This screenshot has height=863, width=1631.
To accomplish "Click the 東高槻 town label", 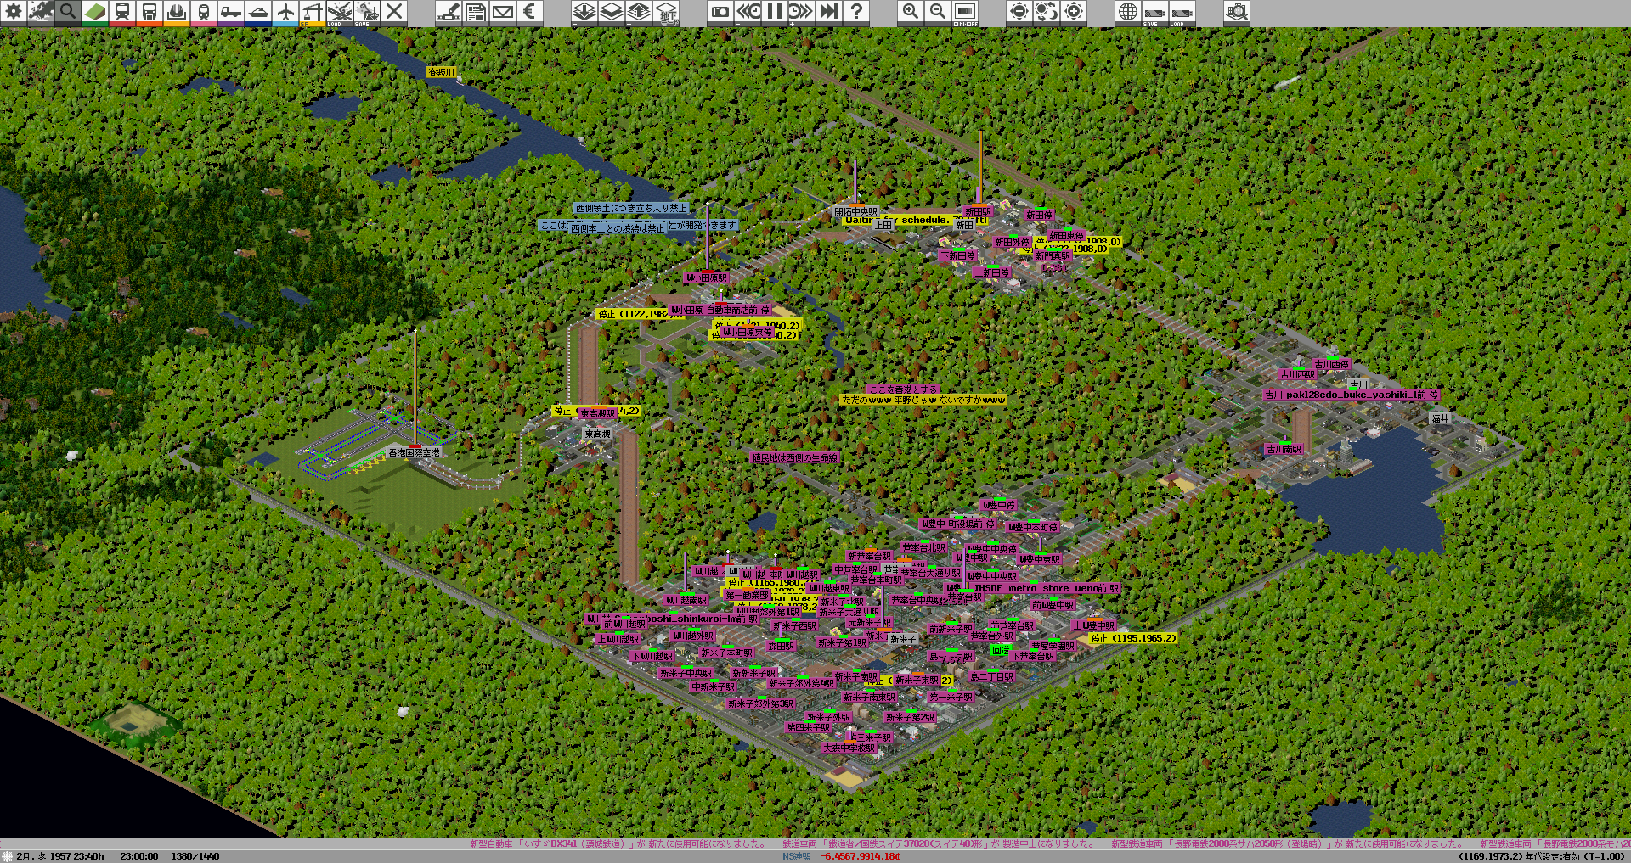I will point(597,434).
